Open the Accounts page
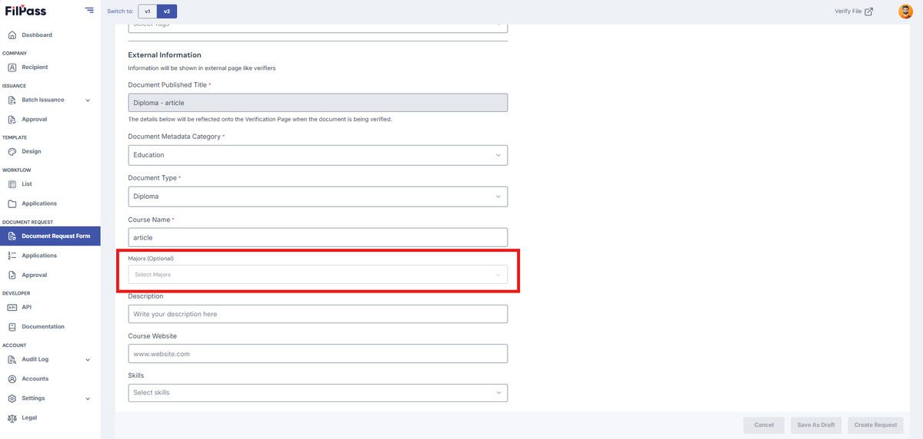 pyautogui.click(x=35, y=379)
